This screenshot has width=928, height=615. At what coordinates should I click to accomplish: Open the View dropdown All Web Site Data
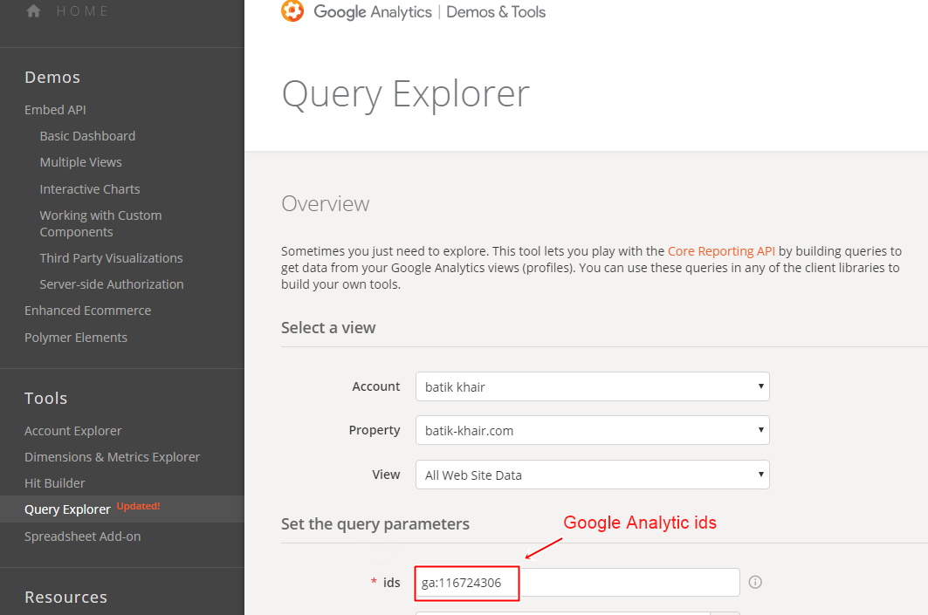tap(593, 475)
